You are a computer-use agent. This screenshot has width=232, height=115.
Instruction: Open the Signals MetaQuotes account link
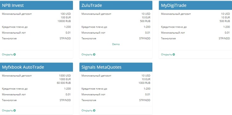tap(88, 111)
